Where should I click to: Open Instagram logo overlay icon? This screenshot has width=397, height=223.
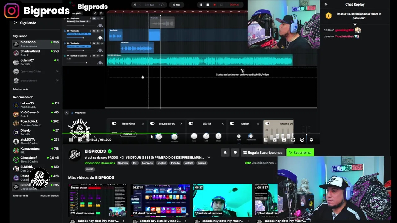point(11,11)
